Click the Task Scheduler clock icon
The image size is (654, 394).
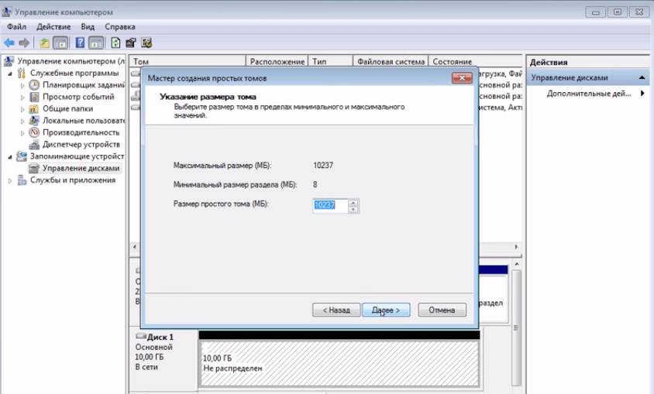tap(34, 85)
